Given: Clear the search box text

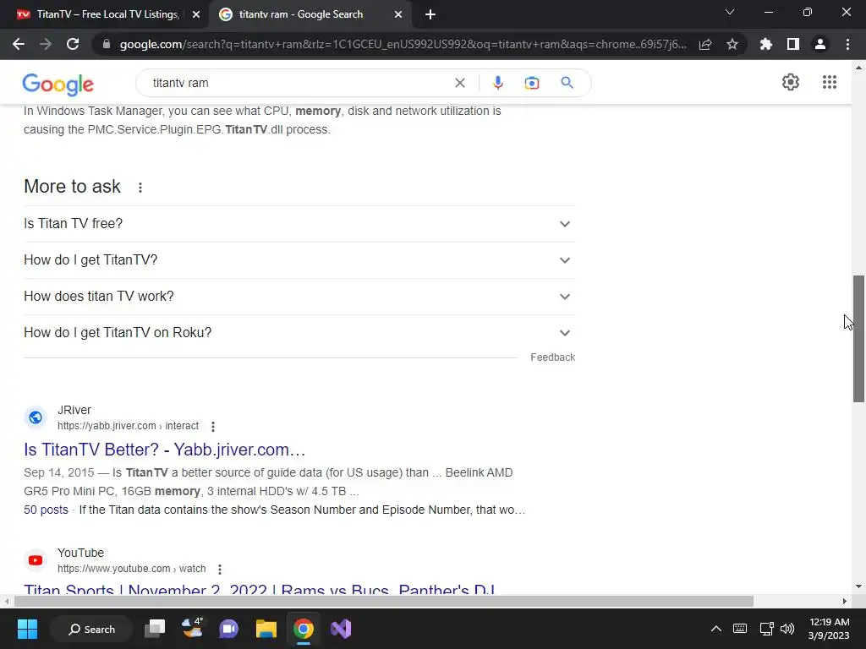Looking at the screenshot, I should (459, 83).
